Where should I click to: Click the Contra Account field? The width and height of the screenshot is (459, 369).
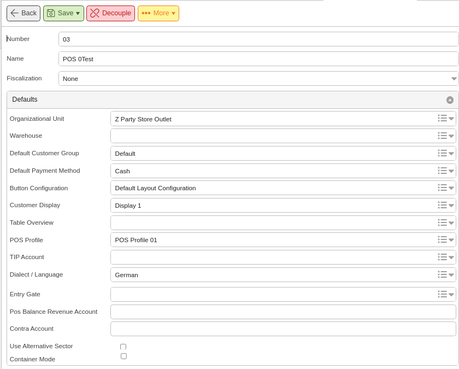283,329
